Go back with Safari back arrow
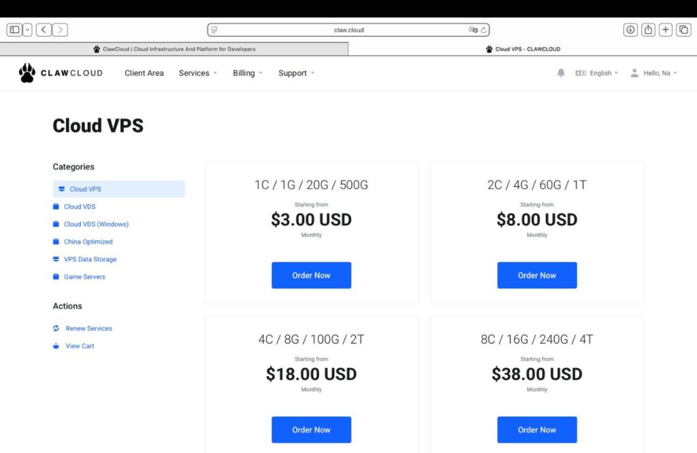 (44, 30)
